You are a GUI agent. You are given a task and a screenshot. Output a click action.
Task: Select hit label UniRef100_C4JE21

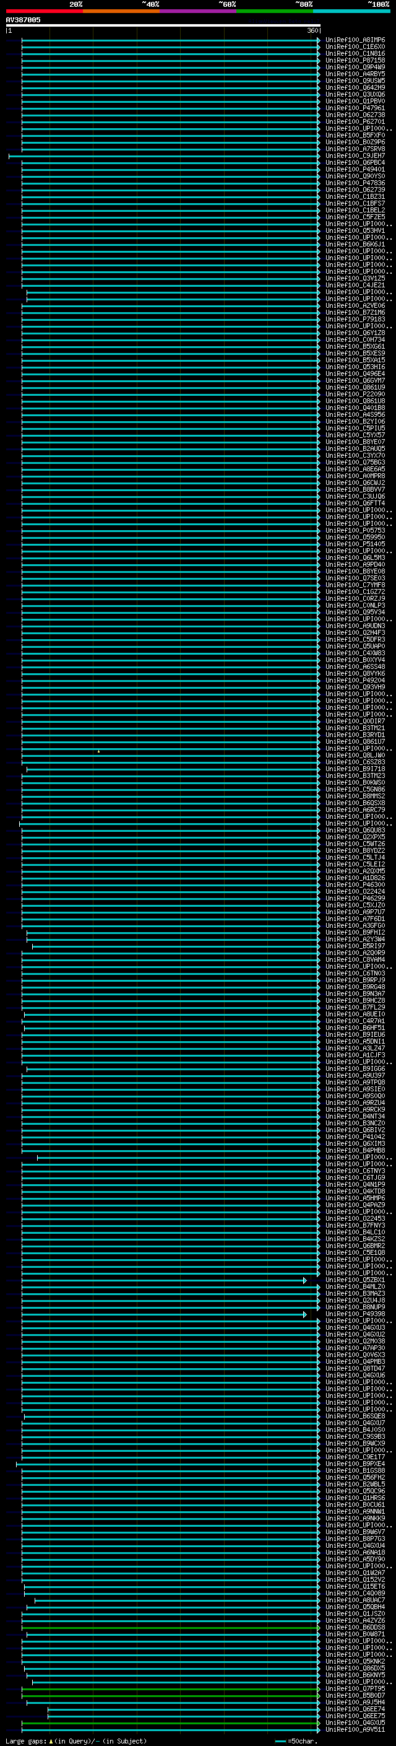tap(355, 286)
